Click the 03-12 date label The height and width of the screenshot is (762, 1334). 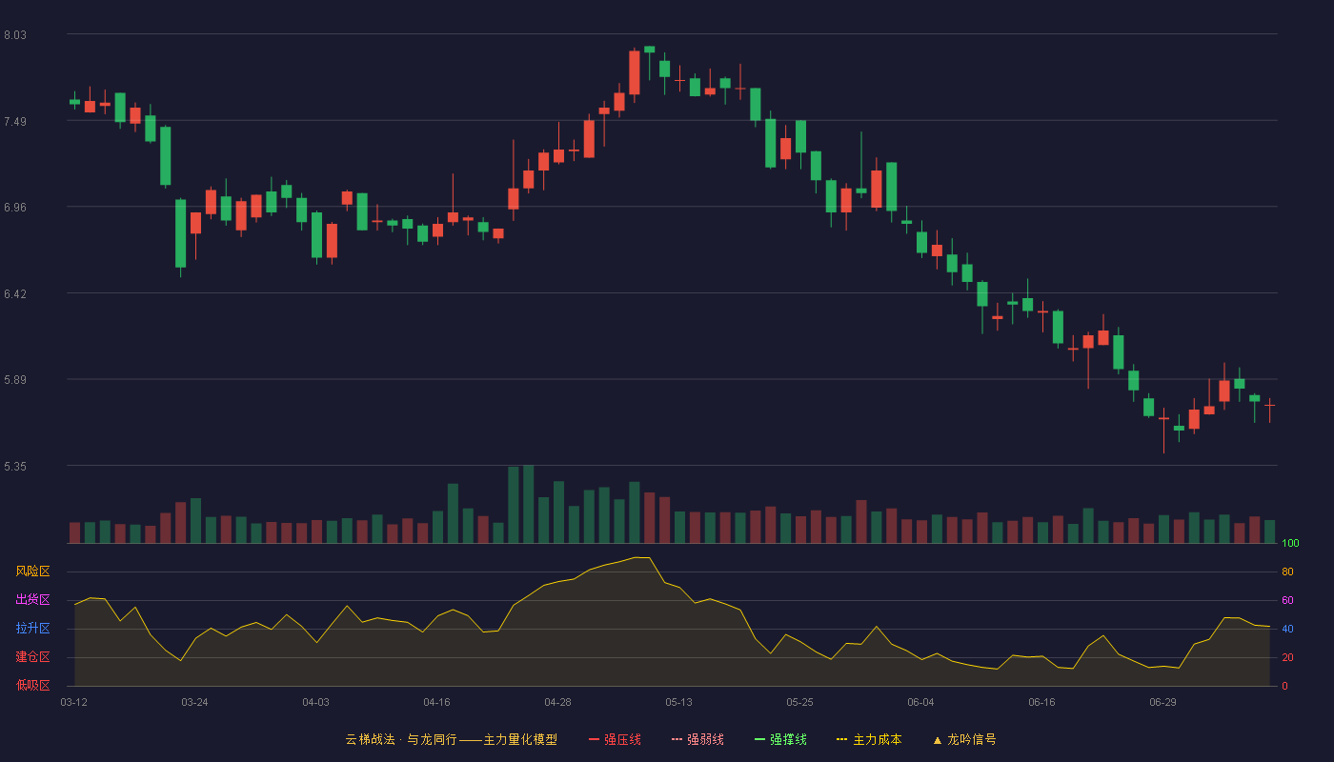tap(73, 702)
